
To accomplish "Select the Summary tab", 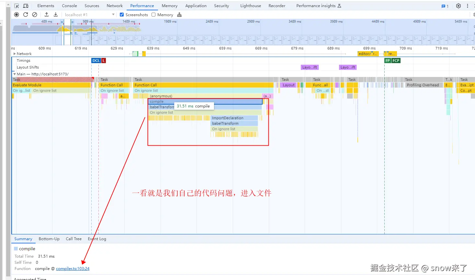I will [23, 239].
